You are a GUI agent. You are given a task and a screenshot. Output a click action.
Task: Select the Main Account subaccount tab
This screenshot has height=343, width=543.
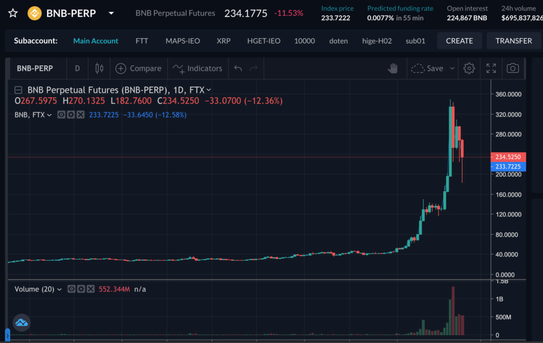95,41
